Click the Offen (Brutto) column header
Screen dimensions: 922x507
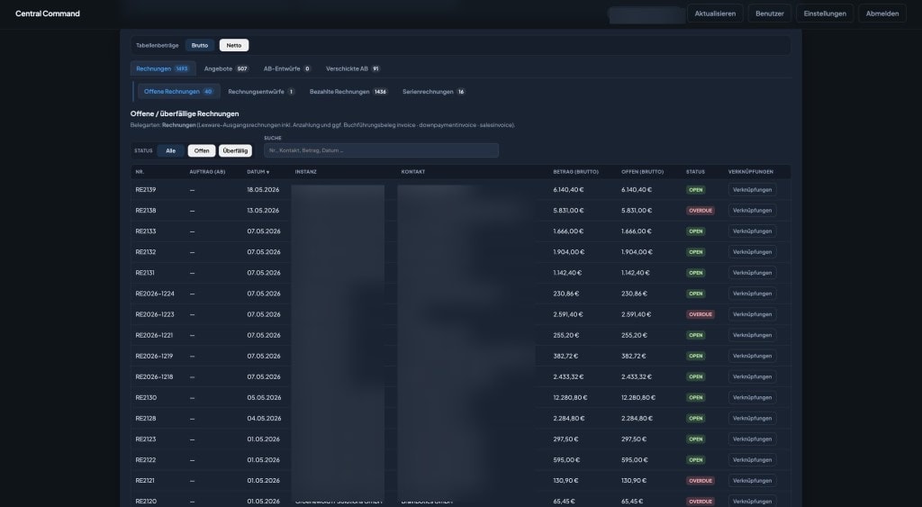642,172
